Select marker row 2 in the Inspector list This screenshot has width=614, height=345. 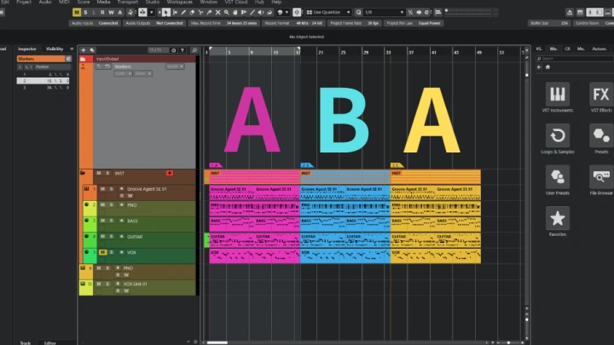coord(43,81)
